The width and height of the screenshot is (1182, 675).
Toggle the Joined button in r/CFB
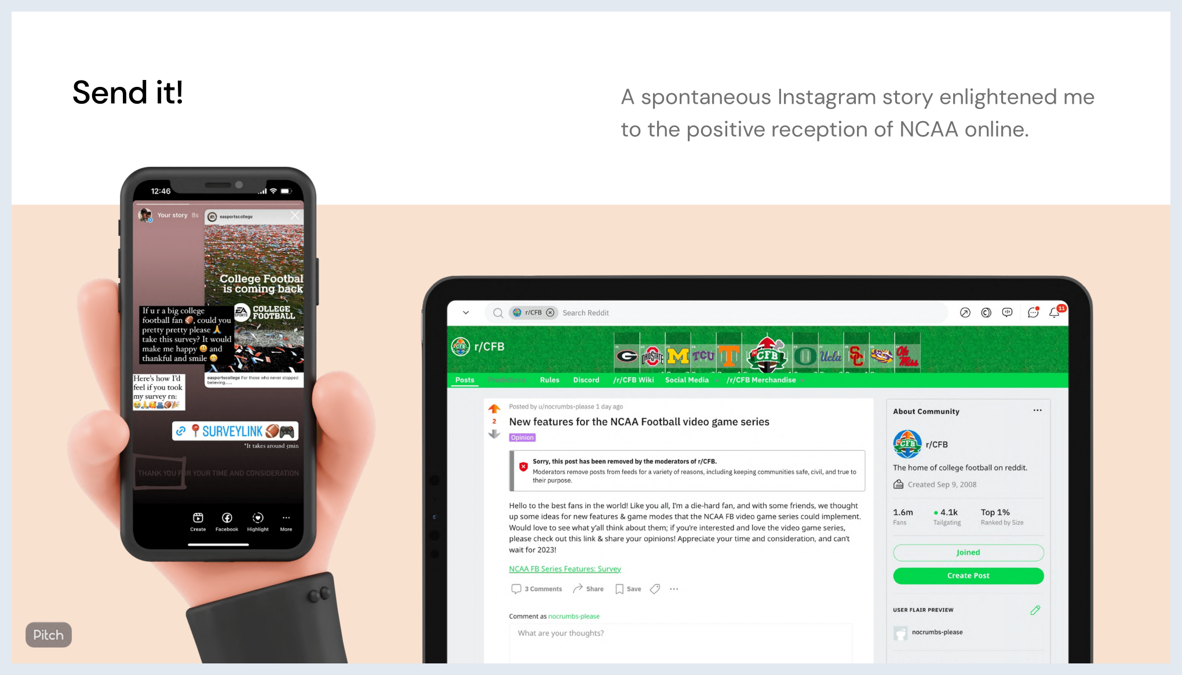tap(968, 552)
